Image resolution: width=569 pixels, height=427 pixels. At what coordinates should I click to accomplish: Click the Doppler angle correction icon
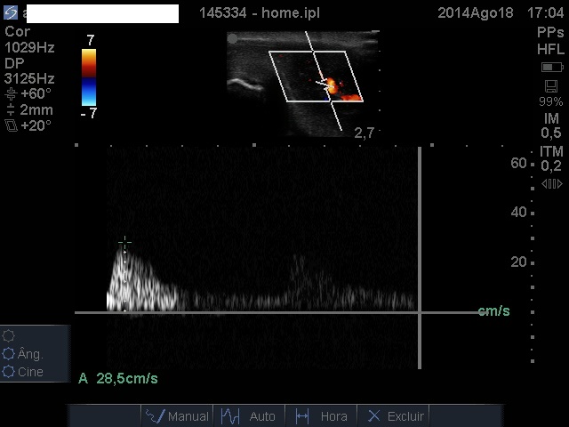[11, 93]
